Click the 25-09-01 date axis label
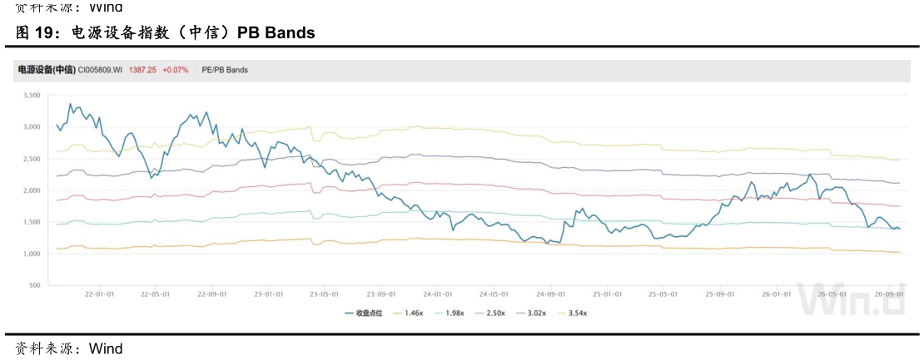 coord(721,293)
